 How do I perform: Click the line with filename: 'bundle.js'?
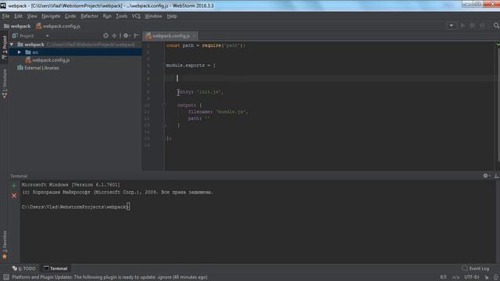click(218, 112)
